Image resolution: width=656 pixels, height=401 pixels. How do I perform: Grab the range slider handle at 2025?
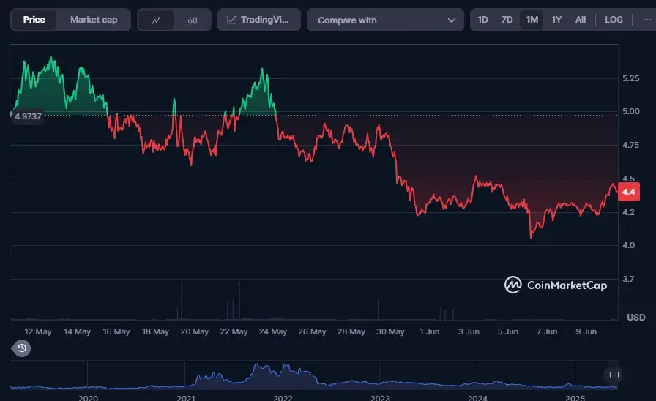(x=613, y=375)
